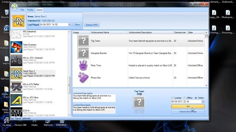This screenshot has width=236, height=132.
Task: Click the Party Time achievement icon
Action: coord(83,65)
